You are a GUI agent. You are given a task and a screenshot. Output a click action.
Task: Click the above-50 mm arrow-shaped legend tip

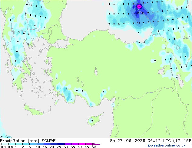tap(96, 144)
